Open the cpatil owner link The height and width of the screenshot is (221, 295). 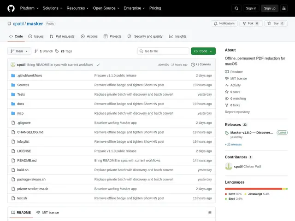(18, 23)
